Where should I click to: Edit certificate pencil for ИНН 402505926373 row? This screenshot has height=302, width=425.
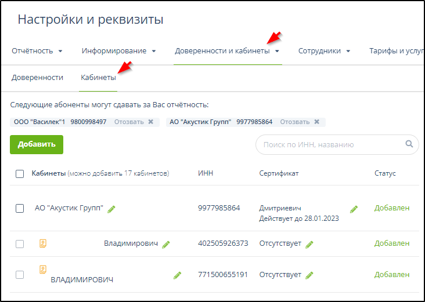pyautogui.click(x=309, y=245)
